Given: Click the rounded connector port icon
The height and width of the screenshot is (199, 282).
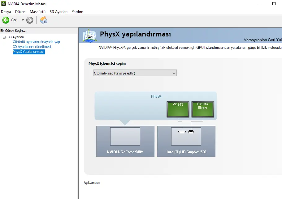Looking at the screenshot, I should click(x=191, y=132).
